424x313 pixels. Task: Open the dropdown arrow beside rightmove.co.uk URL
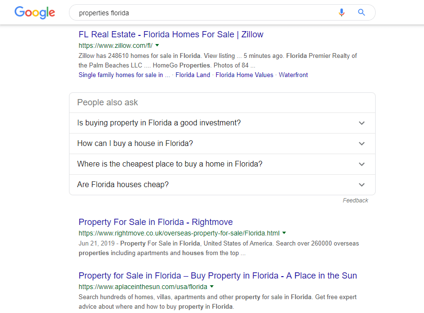[284, 233]
